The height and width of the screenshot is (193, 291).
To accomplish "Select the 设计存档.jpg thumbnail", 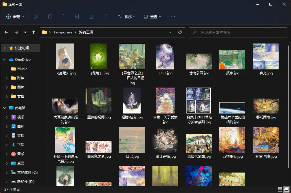I will coord(165,140).
